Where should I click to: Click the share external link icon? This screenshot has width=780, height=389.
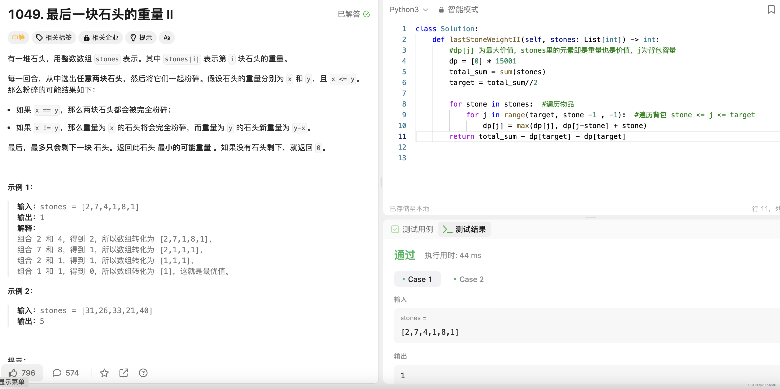pos(124,373)
